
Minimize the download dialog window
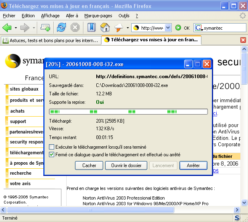(x=188, y=64)
